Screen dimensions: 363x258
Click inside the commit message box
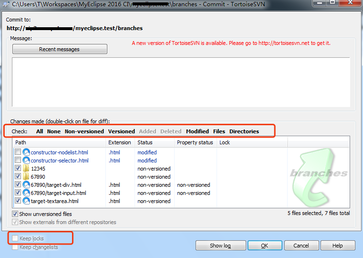click(x=181, y=82)
